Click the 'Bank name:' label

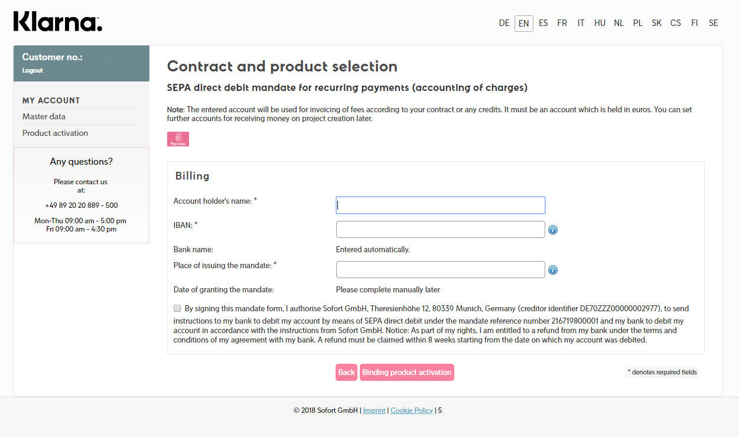click(x=193, y=249)
